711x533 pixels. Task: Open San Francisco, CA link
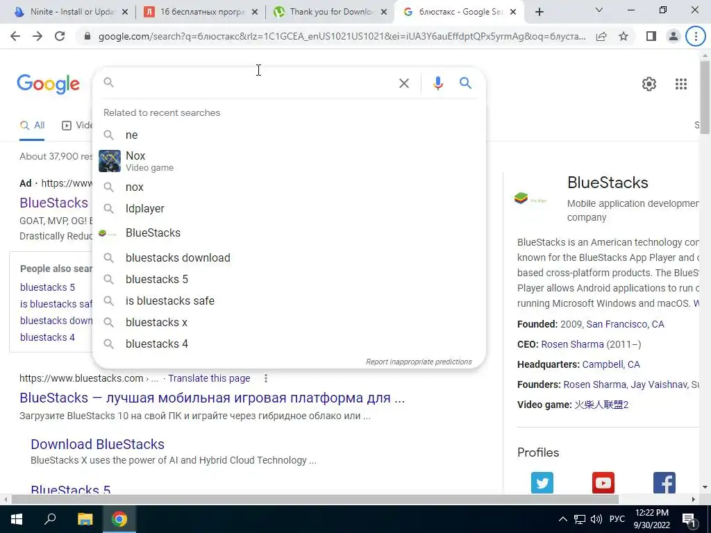click(x=625, y=324)
